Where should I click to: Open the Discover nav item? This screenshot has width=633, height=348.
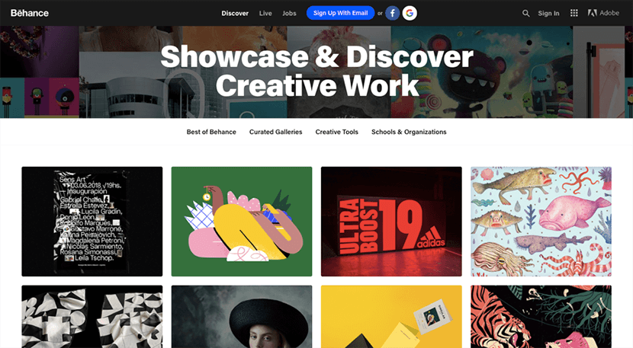coord(235,13)
